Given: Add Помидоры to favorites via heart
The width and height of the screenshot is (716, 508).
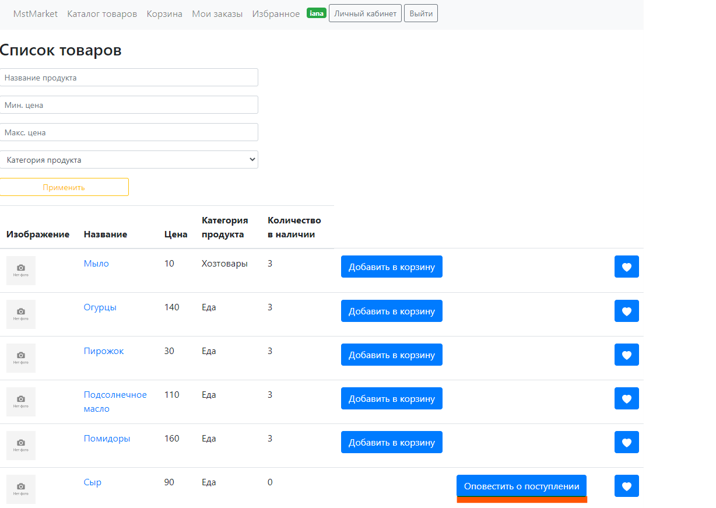Looking at the screenshot, I should click(x=627, y=442).
